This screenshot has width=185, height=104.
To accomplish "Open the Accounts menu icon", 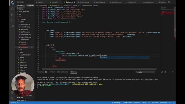I will (12, 92).
